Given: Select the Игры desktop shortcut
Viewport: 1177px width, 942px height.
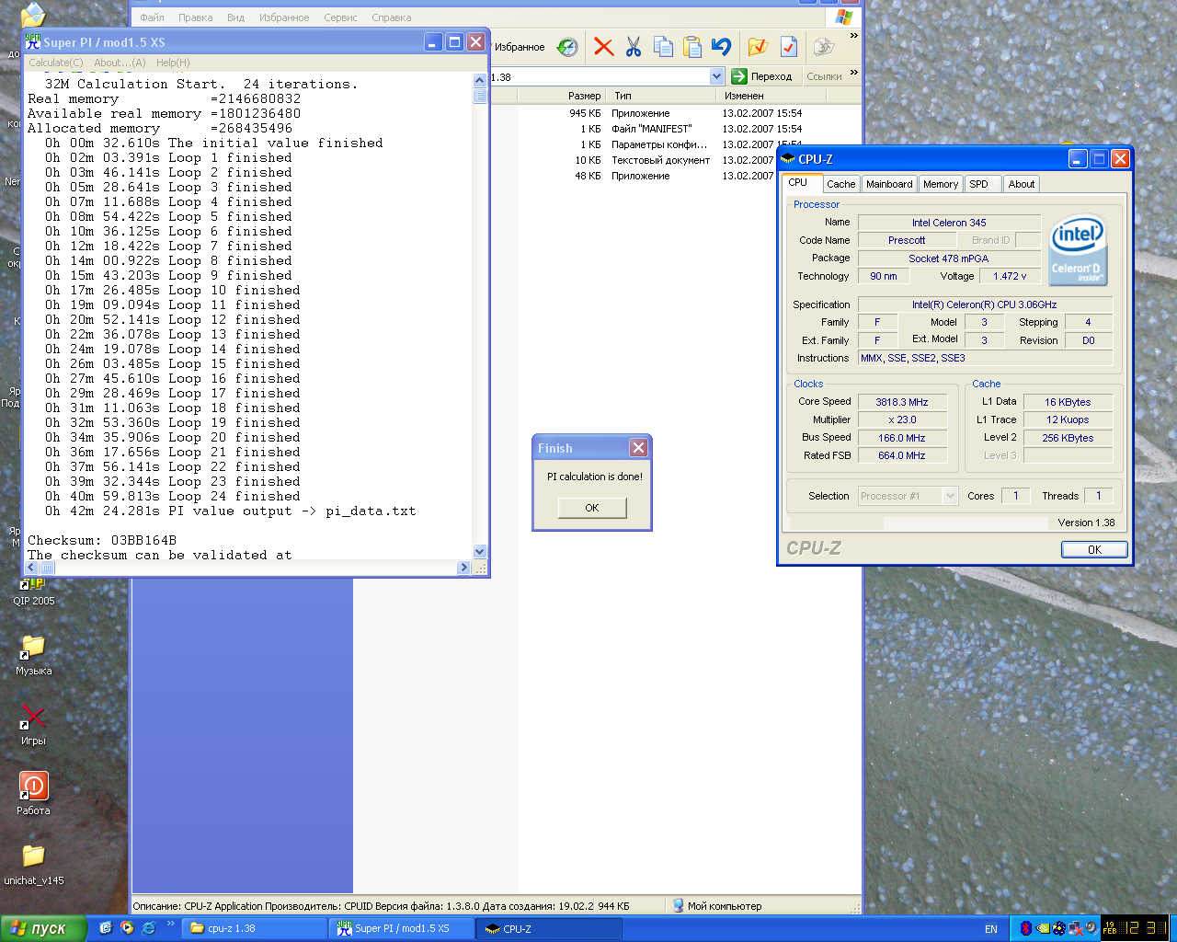Looking at the screenshot, I should 33,725.
